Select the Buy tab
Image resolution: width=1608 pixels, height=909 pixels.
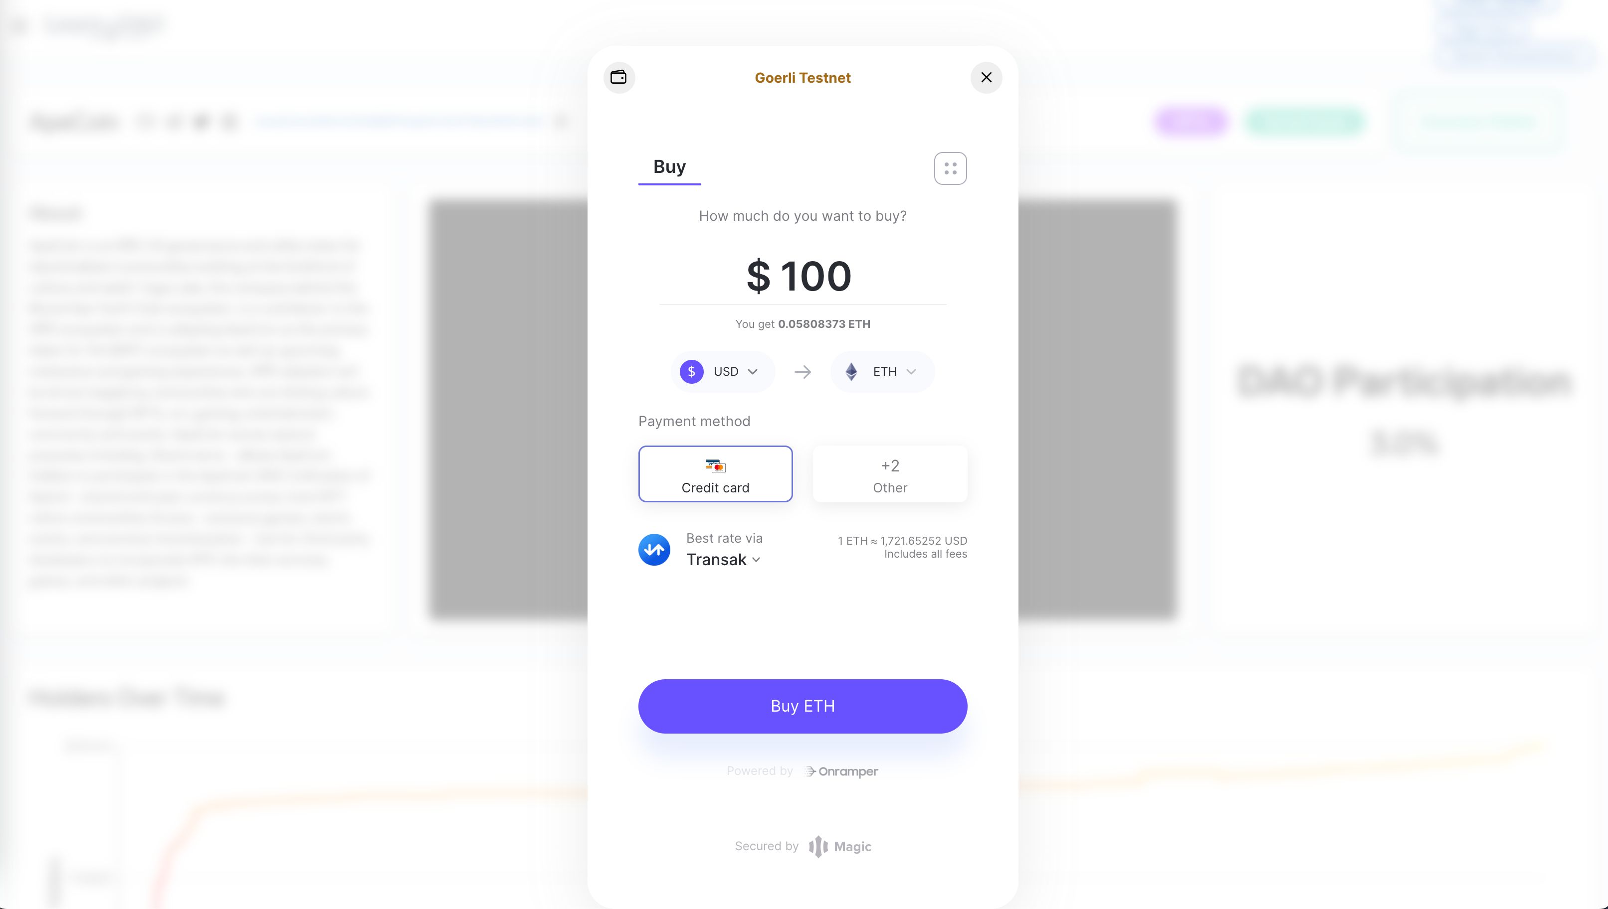pyautogui.click(x=669, y=166)
